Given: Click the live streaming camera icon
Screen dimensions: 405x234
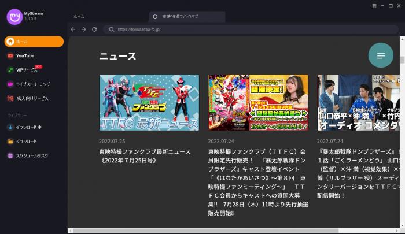Looking at the screenshot, I should click(x=10, y=84).
